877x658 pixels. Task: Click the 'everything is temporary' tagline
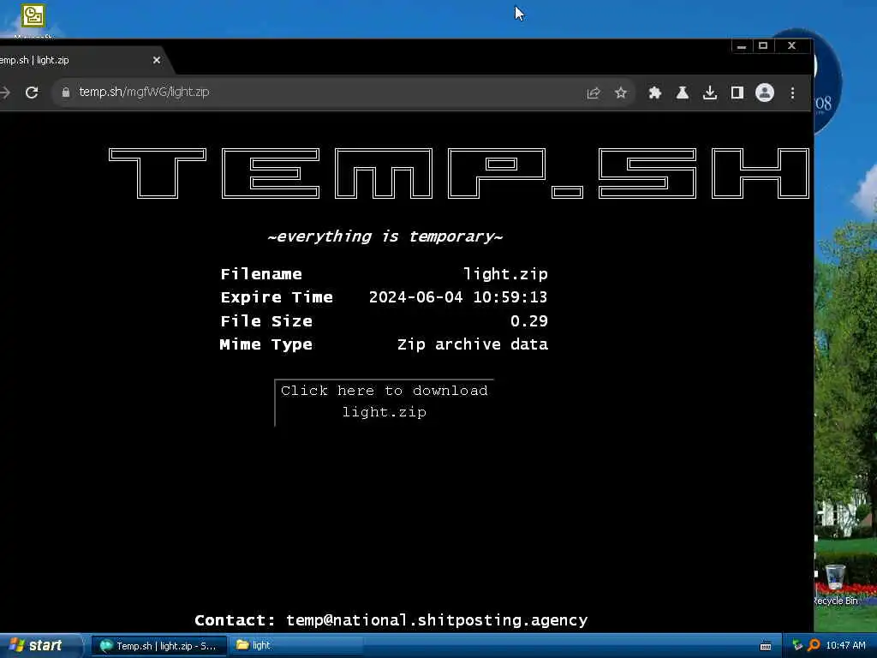(385, 236)
